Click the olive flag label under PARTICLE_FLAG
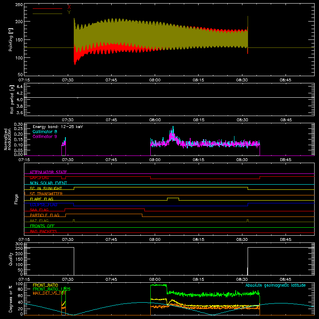Screen dimensions: 319x319 39,221
